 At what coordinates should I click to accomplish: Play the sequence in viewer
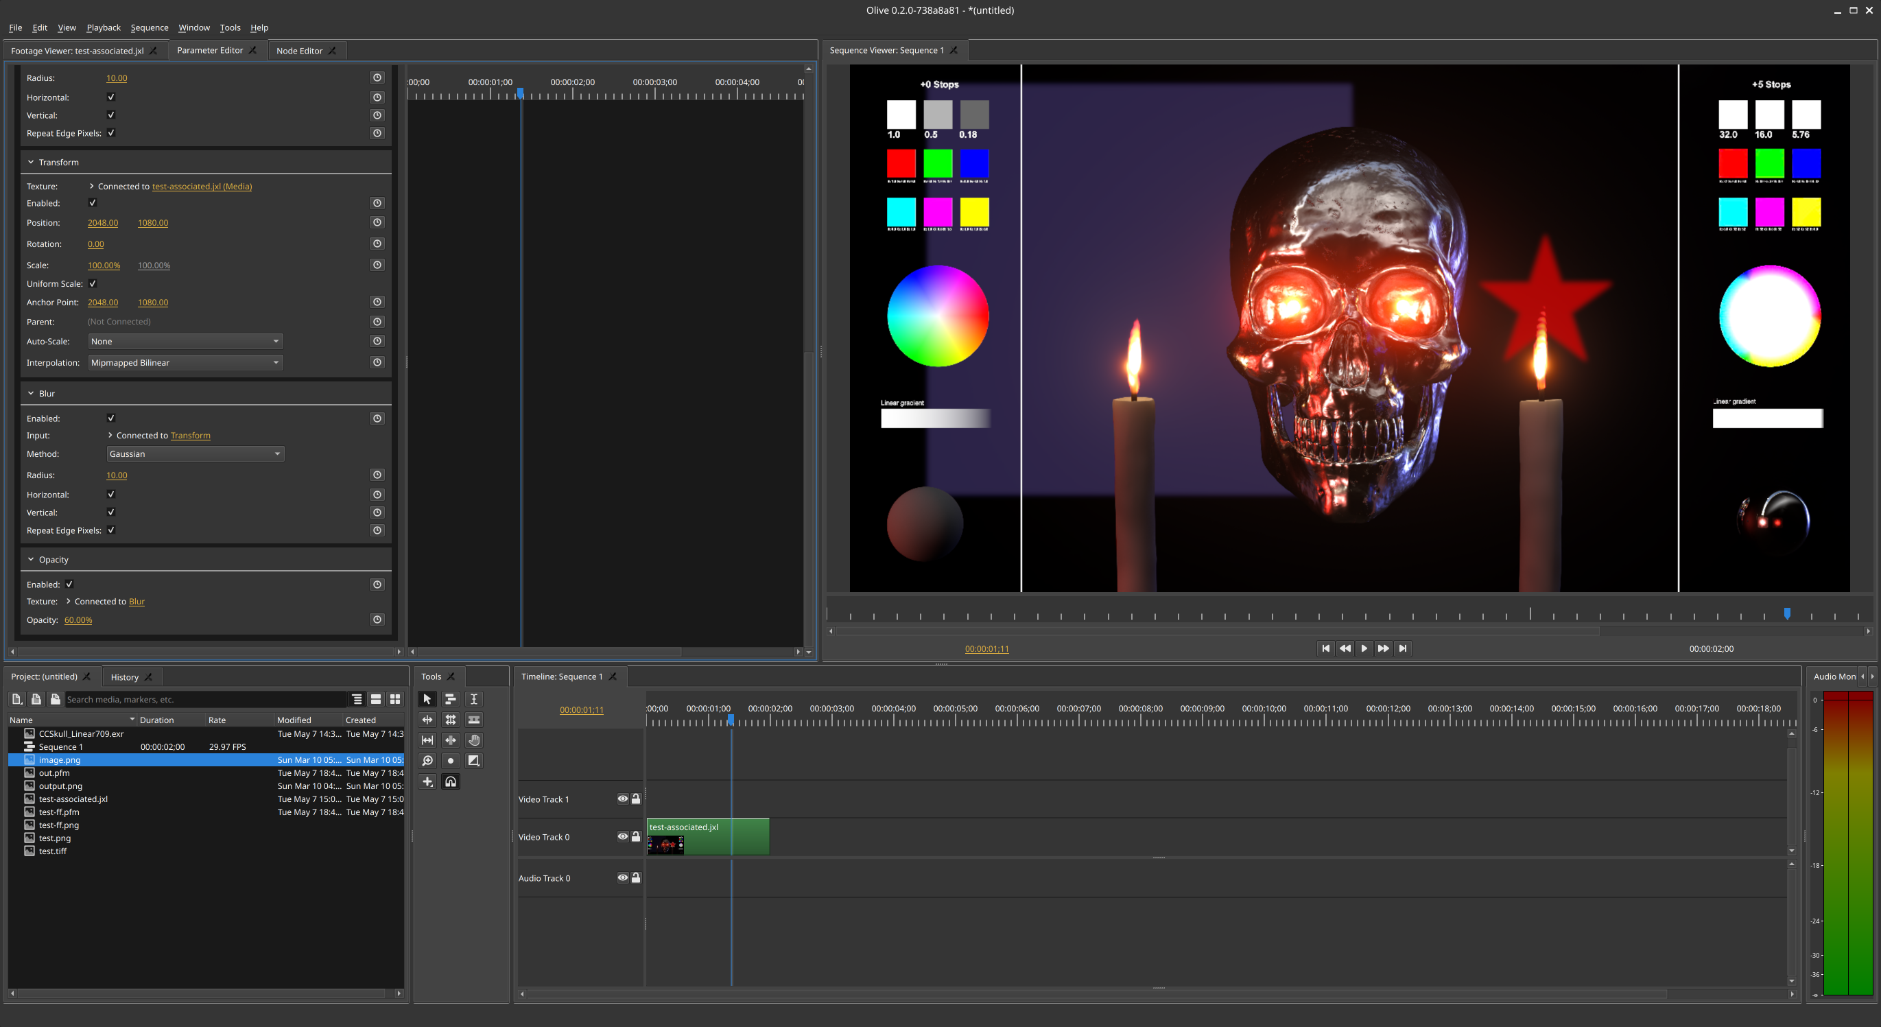click(x=1364, y=648)
